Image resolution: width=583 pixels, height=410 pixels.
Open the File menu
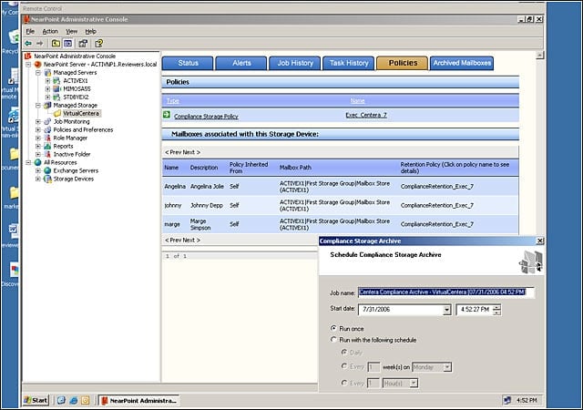tap(30, 31)
